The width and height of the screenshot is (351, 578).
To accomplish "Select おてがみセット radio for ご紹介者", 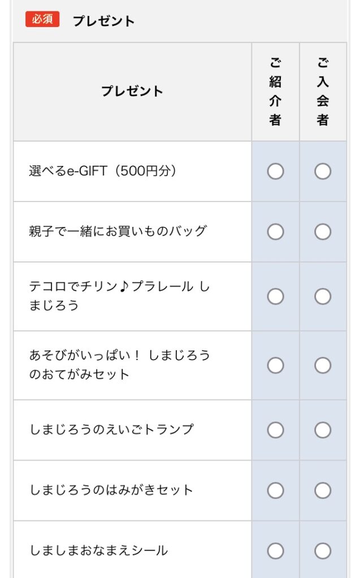I will pyautogui.click(x=275, y=365).
